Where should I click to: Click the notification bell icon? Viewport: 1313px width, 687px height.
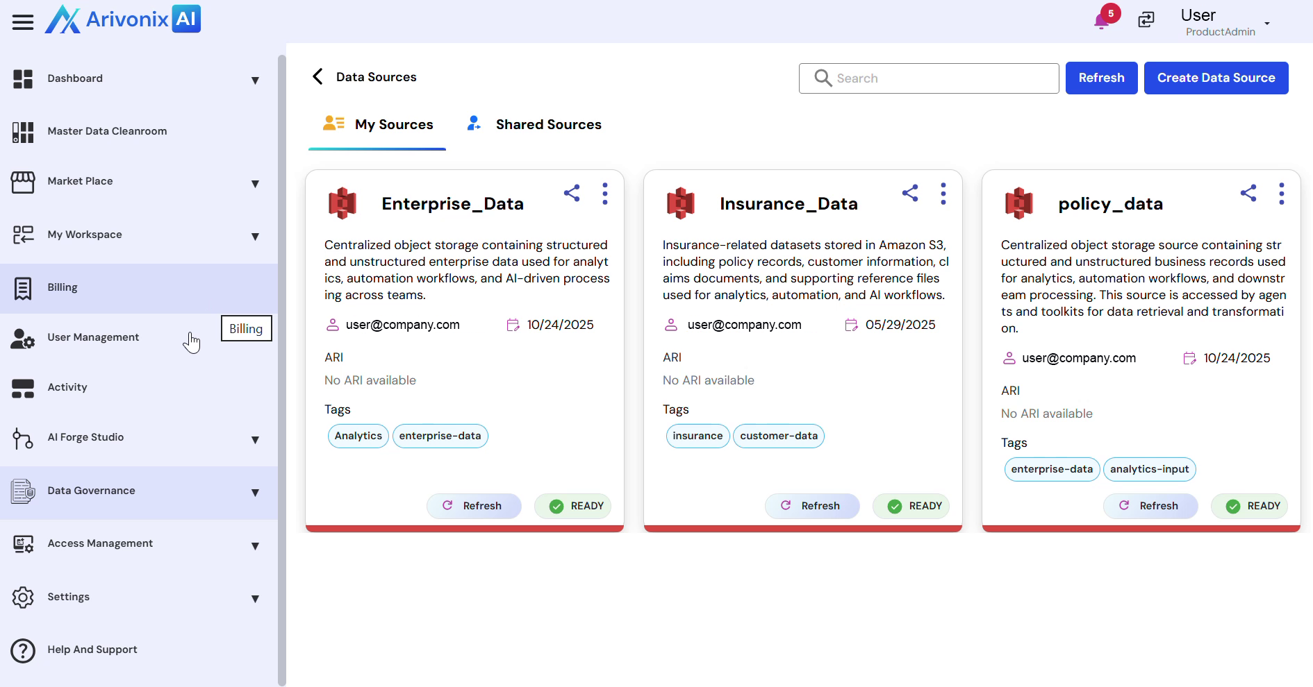[x=1101, y=21]
